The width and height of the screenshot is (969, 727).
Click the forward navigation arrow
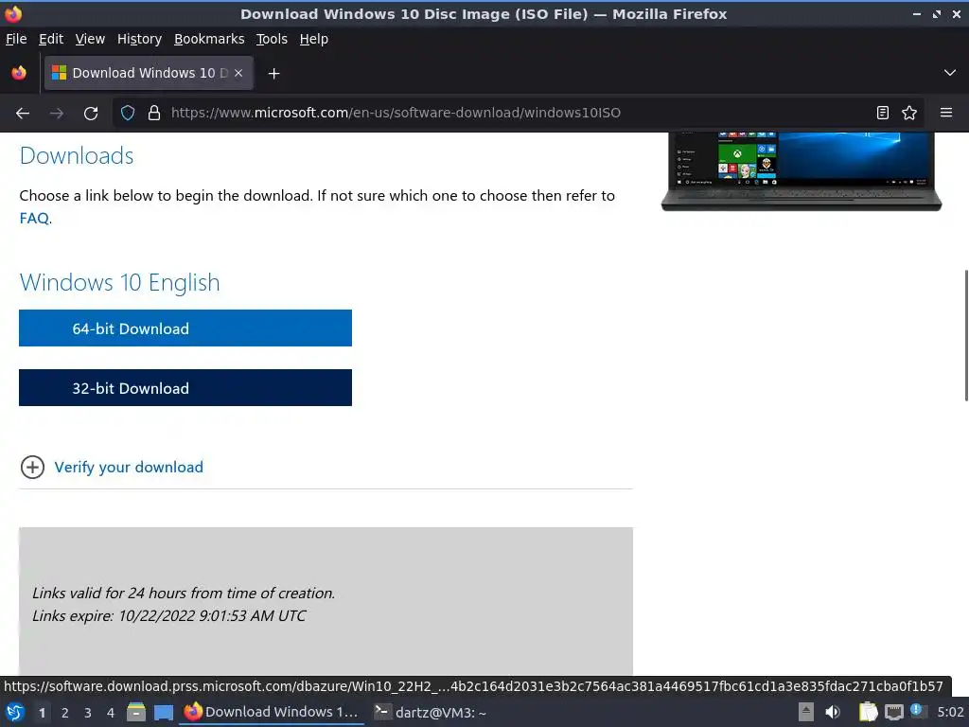tap(57, 114)
